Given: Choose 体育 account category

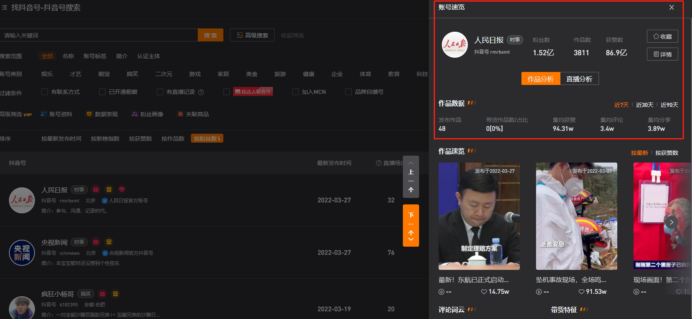Looking at the screenshot, I should click(x=365, y=74).
